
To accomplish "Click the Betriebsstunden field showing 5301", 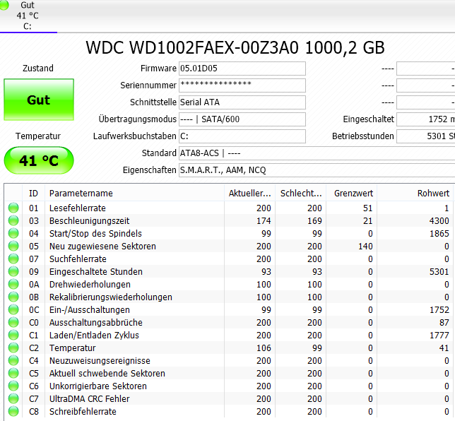I will (426, 136).
